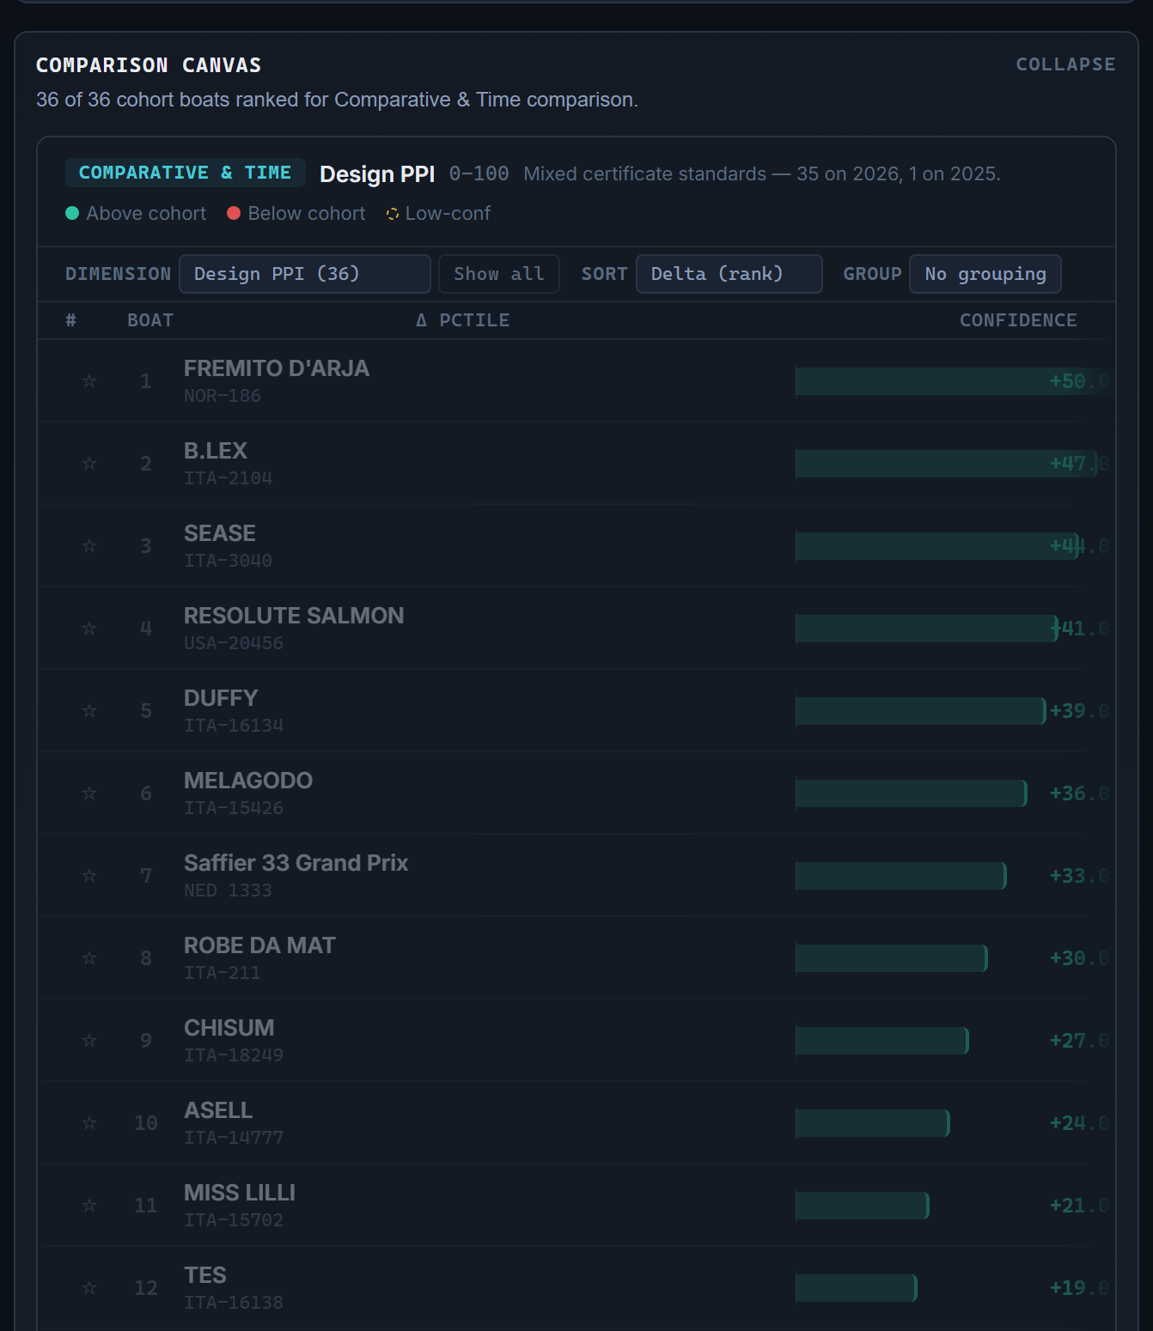Open the ROBE DA MAT boat name

259,945
